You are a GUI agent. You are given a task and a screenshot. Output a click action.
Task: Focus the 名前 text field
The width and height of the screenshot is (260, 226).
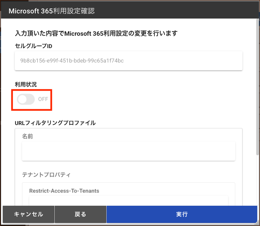click(128, 151)
